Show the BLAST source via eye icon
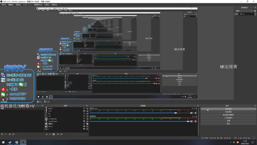 click(x=84, y=109)
